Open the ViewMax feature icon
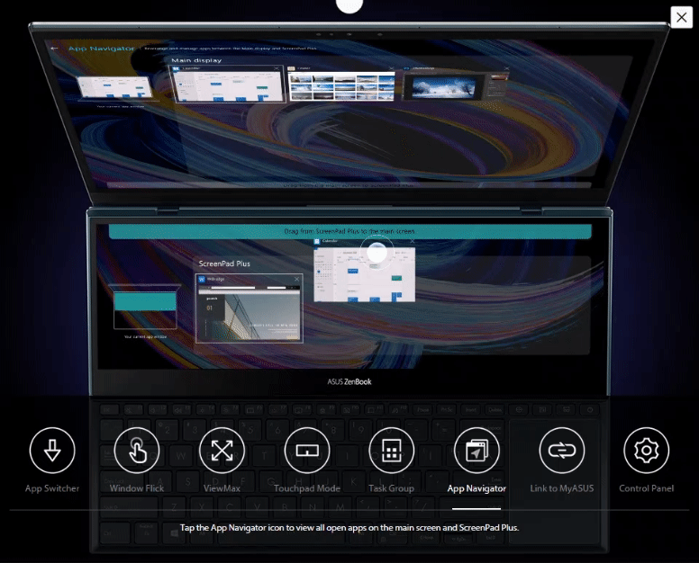The width and height of the screenshot is (699, 563). (222, 450)
